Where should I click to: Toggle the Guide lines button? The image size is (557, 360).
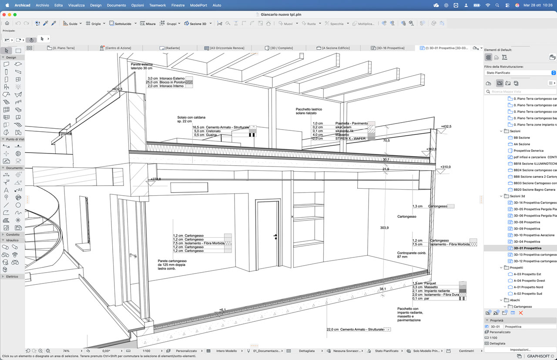pyautogui.click(x=70, y=23)
